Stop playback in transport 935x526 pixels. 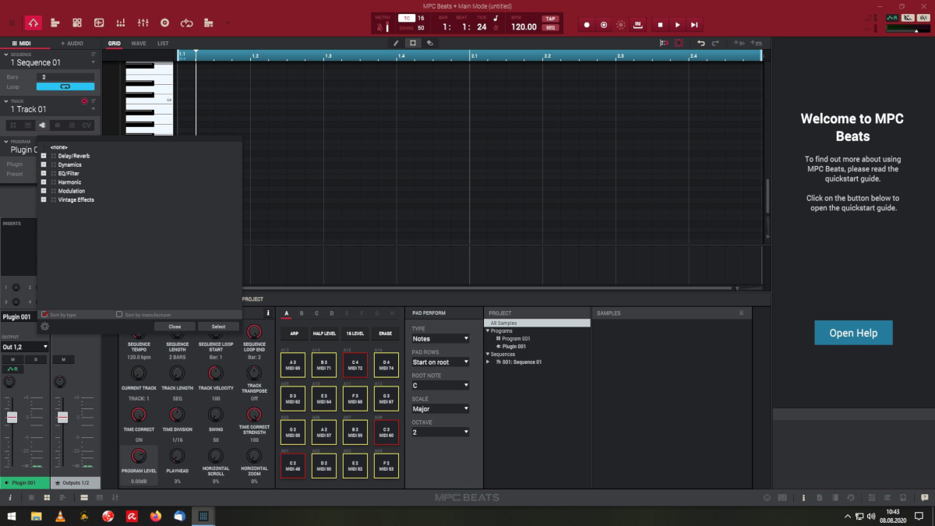(x=660, y=25)
